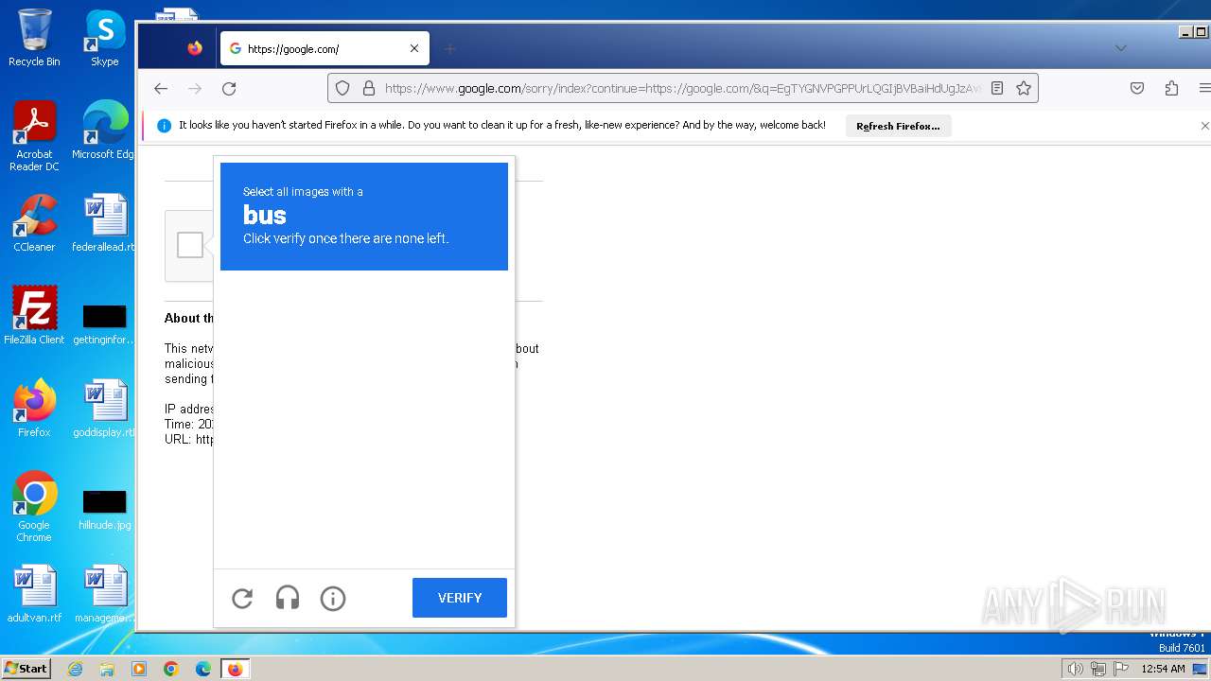
Task: Select the hillnude.jpg file icon
Action: pyautogui.click(x=105, y=510)
